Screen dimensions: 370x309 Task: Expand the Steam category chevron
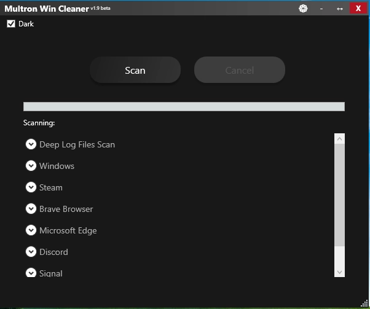(31, 187)
